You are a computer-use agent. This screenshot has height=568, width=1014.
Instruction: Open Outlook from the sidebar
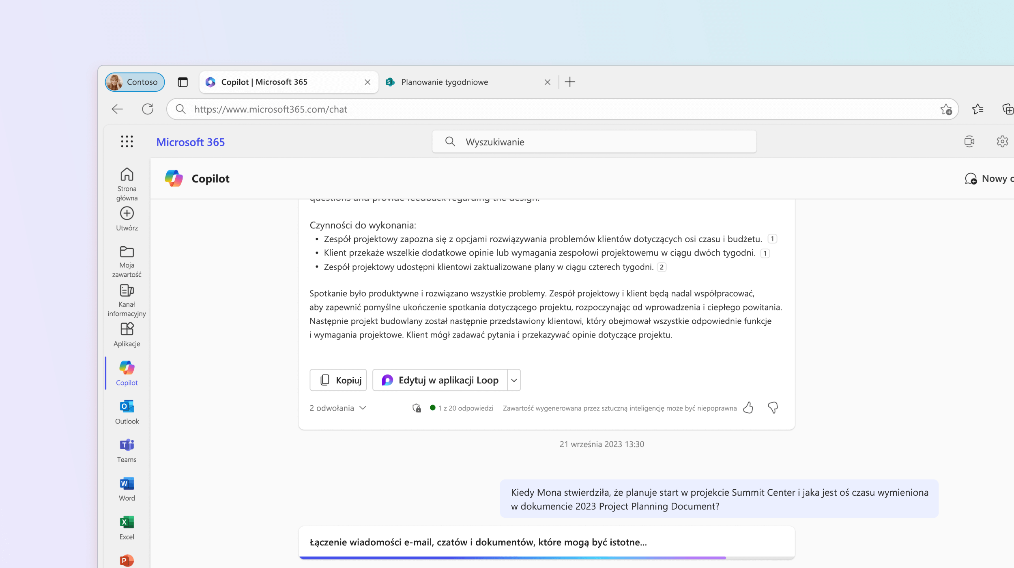point(126,411)
